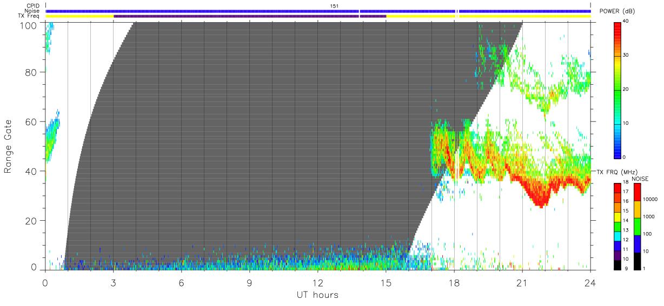Click x-axis tick label "21"
The width and height of the screenshot is (664, 306).
[x=522, y=282]
